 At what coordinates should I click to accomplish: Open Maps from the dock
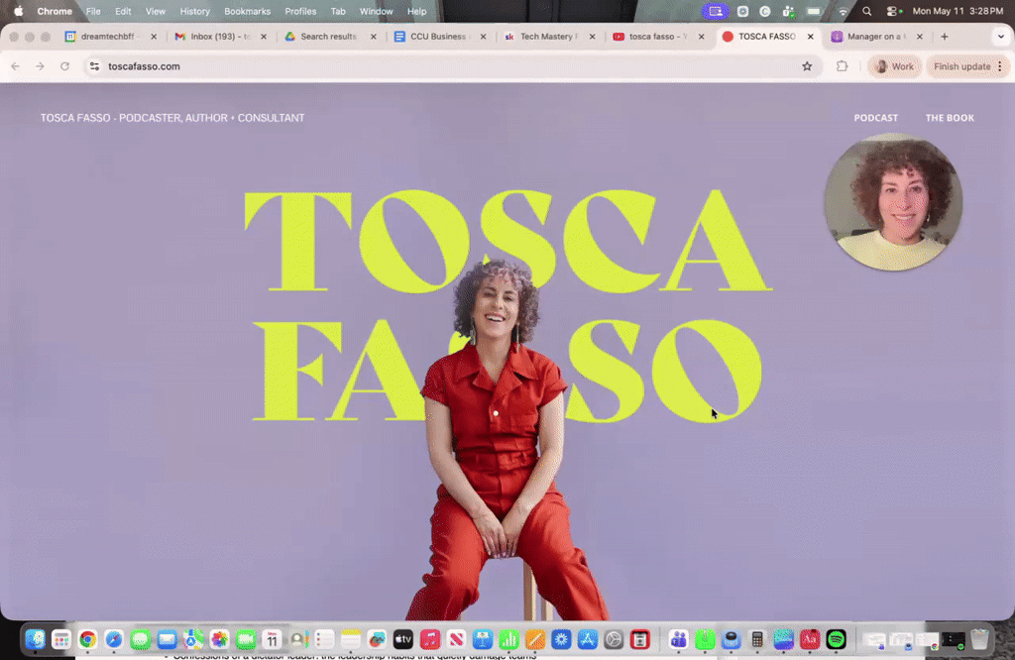coord(192,640)
